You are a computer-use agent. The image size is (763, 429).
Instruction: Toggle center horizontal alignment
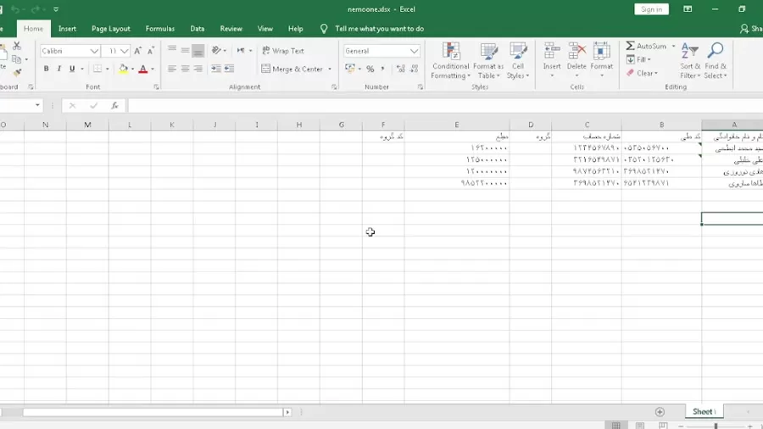pyautogui.click(x=185, y=69)
